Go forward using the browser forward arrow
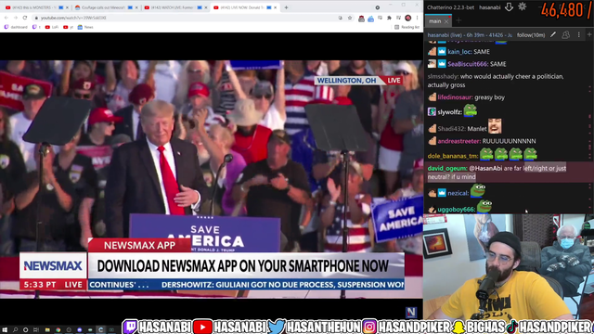Image resolution: width=594 pixels, height=334 pixels. click(16, 18)
